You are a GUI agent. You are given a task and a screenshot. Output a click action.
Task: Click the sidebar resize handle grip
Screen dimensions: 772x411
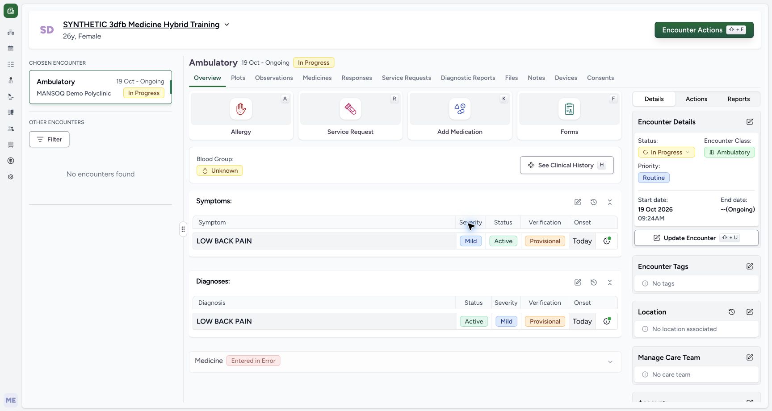click(x=183, y=229)
